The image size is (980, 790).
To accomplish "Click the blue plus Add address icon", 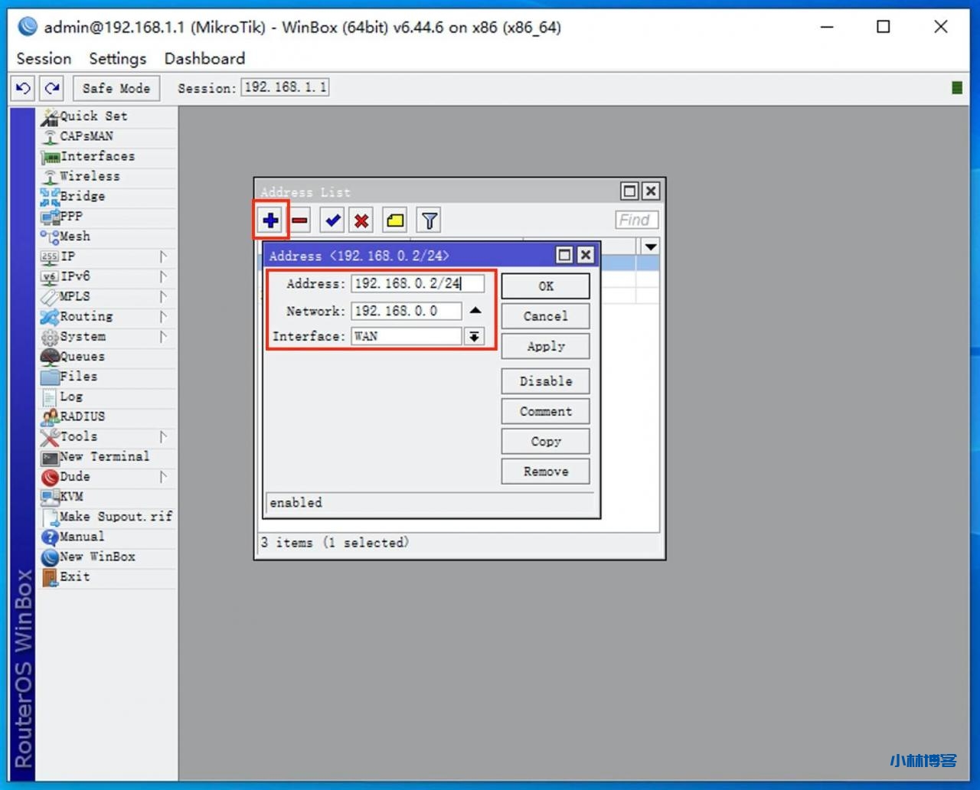I will 270,221.
